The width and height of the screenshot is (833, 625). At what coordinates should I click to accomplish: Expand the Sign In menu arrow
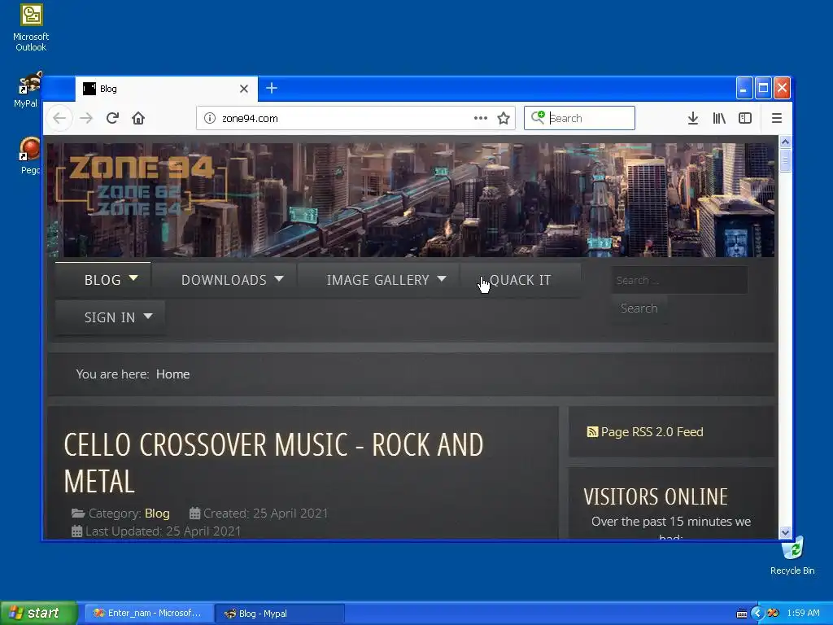[148, 317]
